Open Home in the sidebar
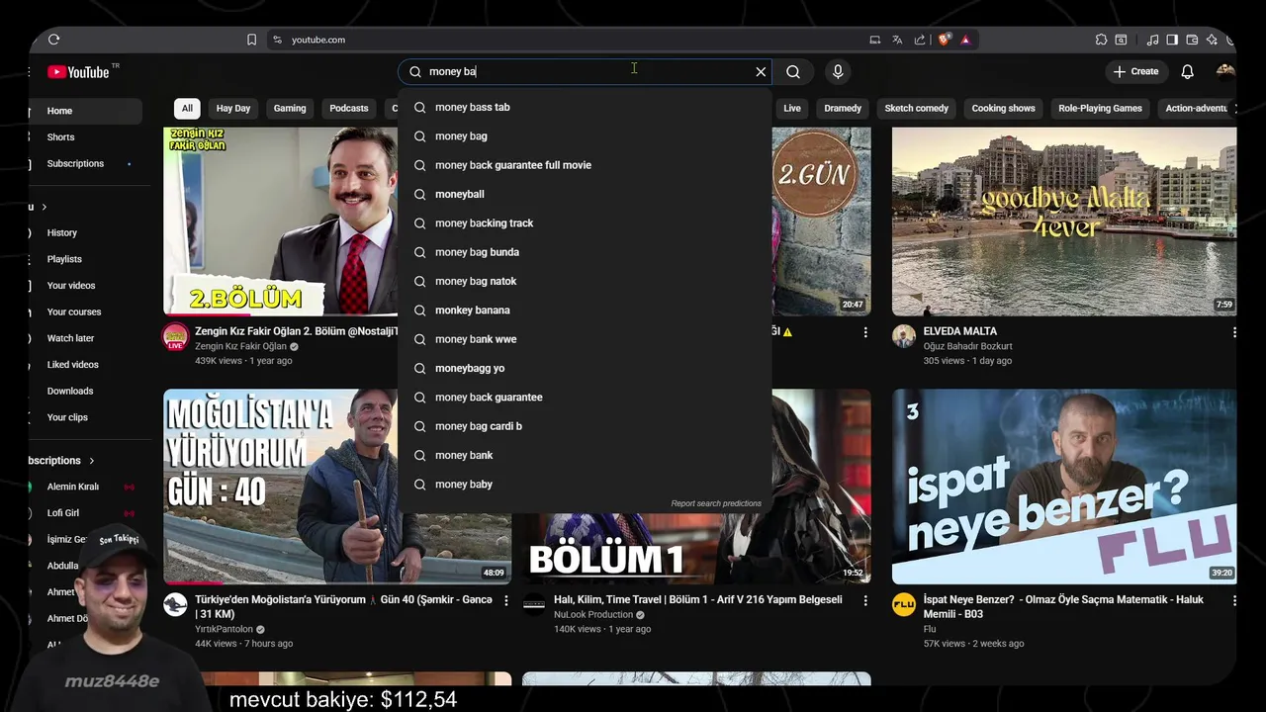This screenshot has height=712, width=1266. point(85,111)
